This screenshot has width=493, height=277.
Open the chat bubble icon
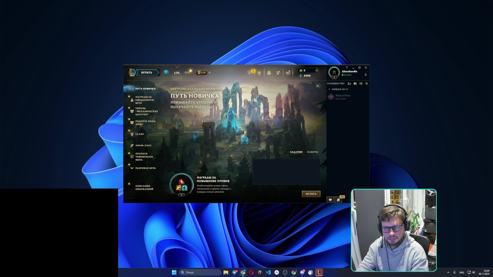[x=330, y=200]
